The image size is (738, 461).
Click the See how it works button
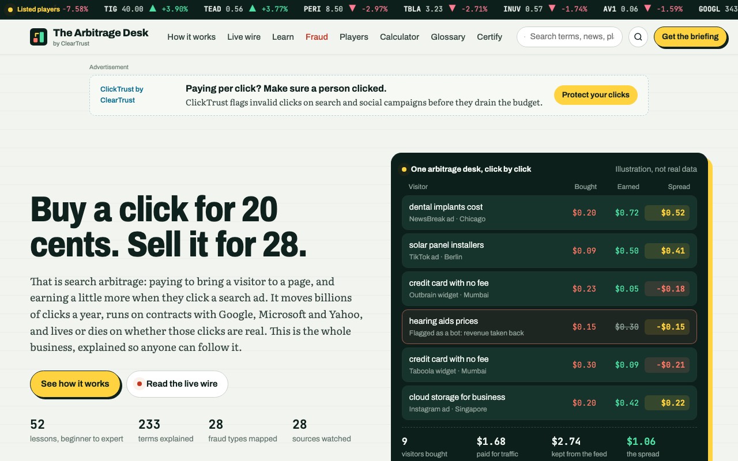point(75,384)
